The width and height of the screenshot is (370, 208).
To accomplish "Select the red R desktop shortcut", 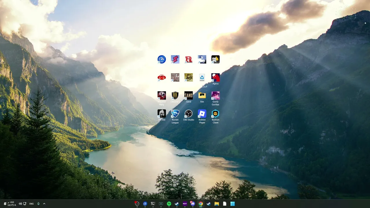I will 188,59.
